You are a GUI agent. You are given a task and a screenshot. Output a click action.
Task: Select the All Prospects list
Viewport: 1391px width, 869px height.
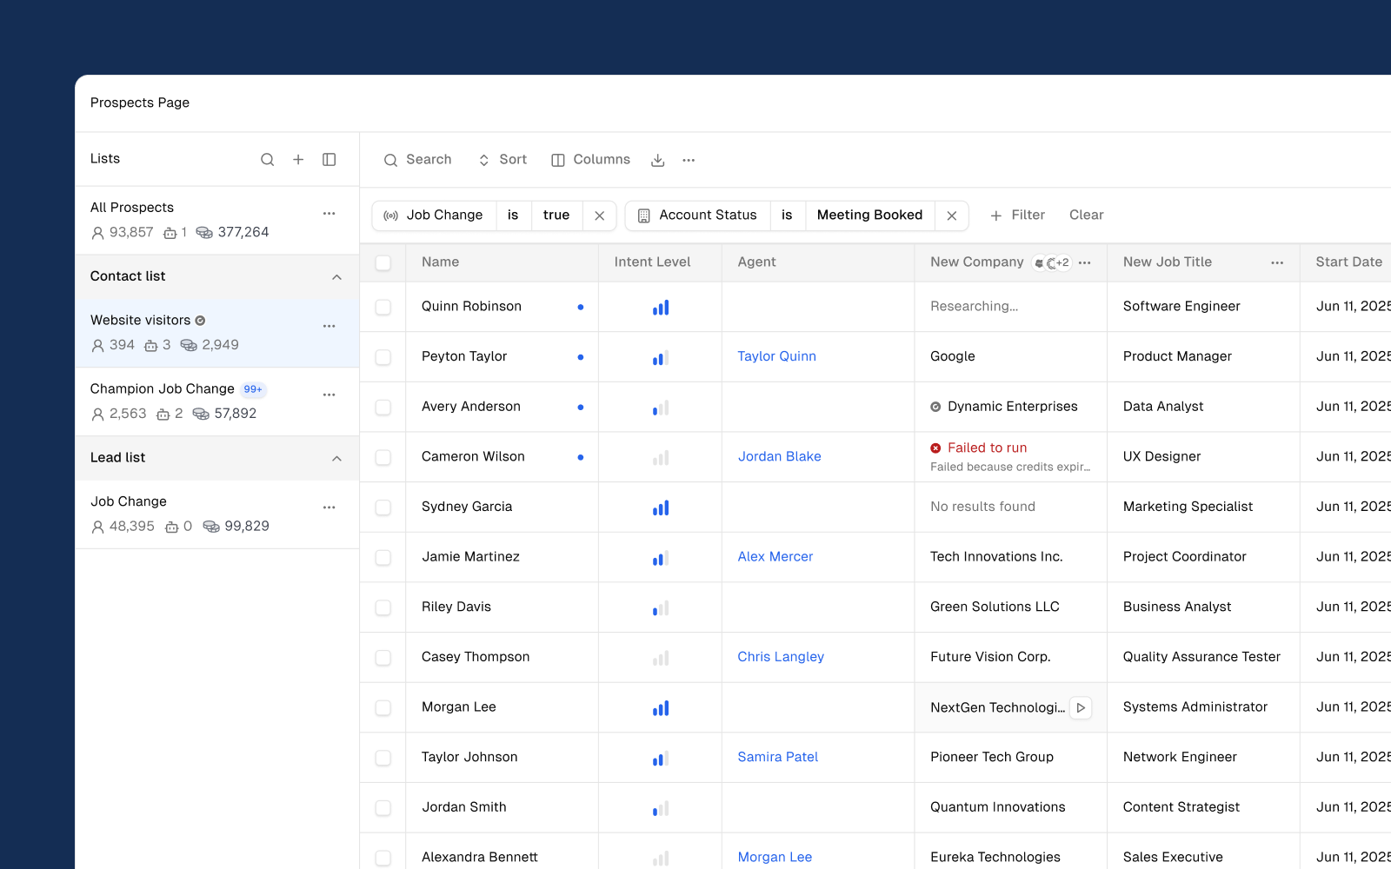click(217, 220)
